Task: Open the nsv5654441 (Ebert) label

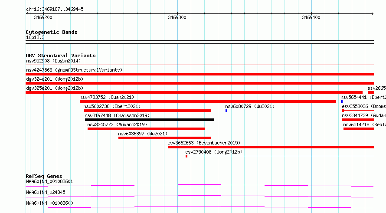Action: pos(363,97)
